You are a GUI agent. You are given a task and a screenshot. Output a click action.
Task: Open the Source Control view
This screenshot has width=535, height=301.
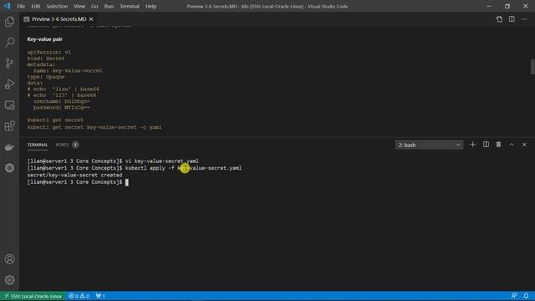9,64
